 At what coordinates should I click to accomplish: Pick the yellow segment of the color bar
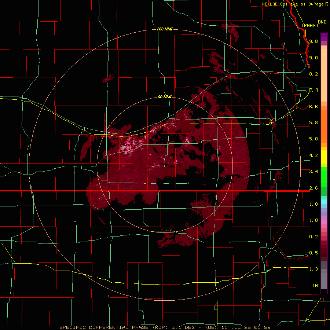[x=324, y=157]
